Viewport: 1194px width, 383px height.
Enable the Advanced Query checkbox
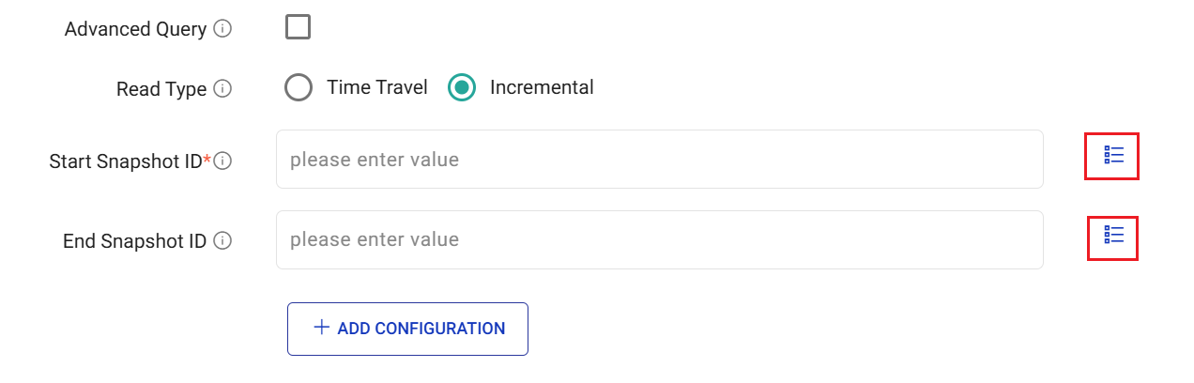click(x=298, y=27)
